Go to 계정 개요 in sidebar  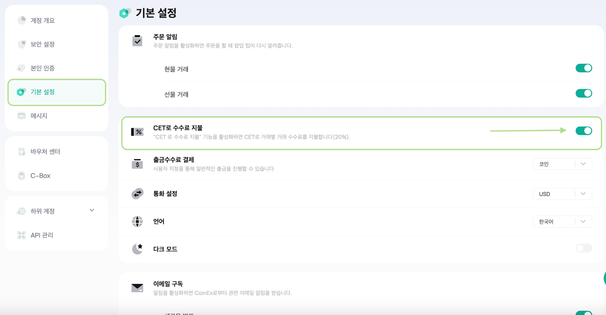[42, 20]
